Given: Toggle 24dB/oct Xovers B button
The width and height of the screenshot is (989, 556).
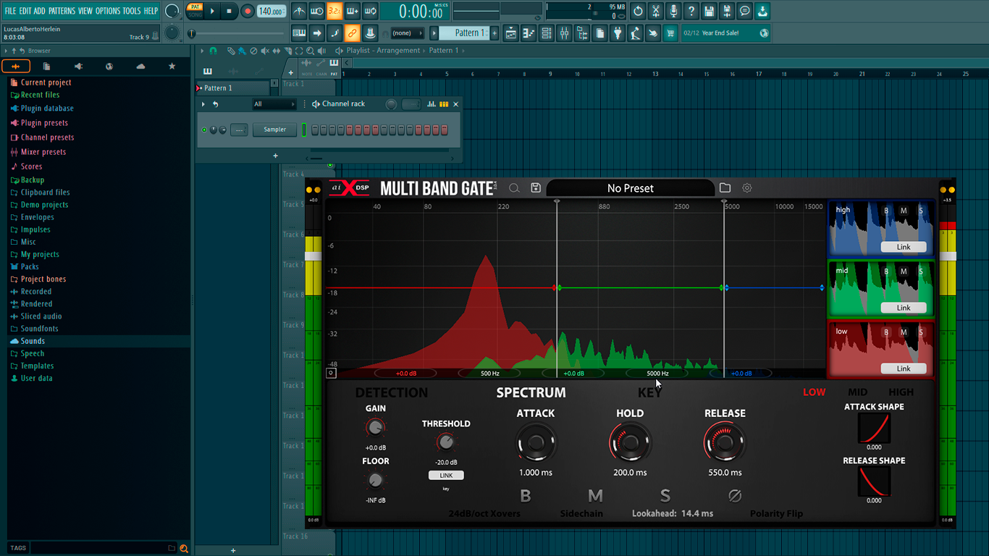Looking at the screenshot, I should tap(526, 496).
